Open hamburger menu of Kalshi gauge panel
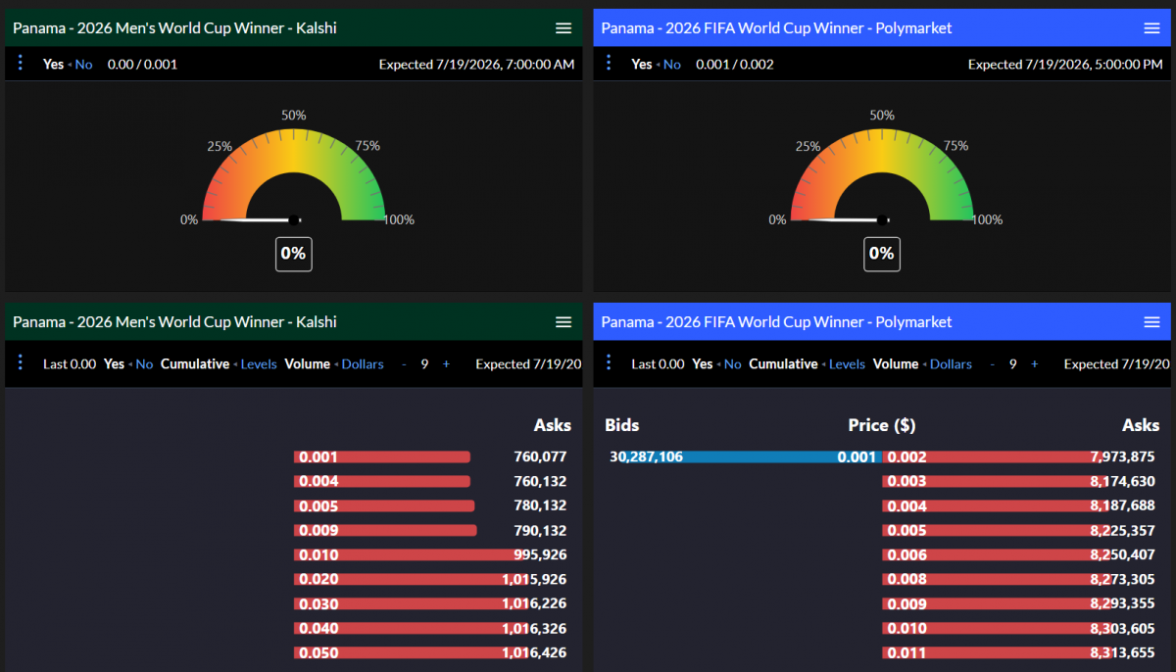This screenshot has width=1176, height=672. coord(563,28)
